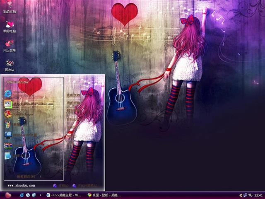265x199 pixels.
Task: Open the 我的文档 desktop icon
Action: (x=10, y=7)
